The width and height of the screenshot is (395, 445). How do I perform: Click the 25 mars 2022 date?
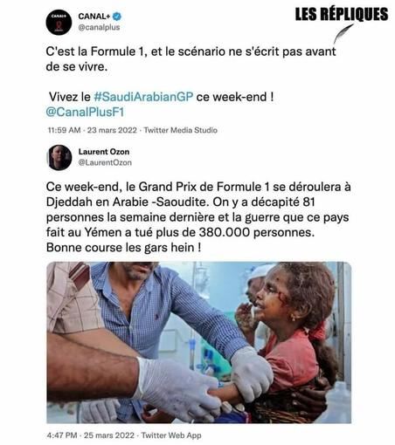pyautogui.click(x=109, y=435)
